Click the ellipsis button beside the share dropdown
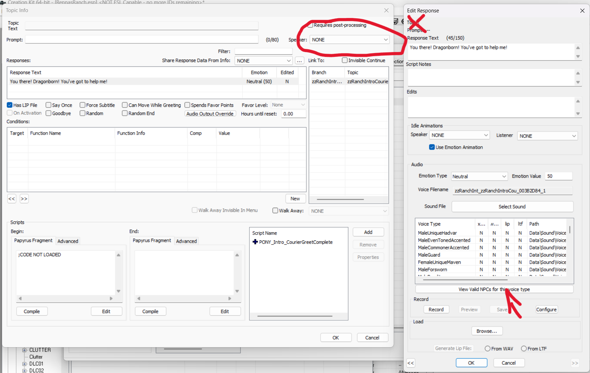590x373 pixels. [x=299, y=61]
